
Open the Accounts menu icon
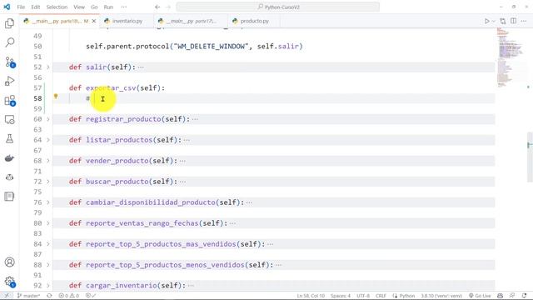(x=9, y=262)
